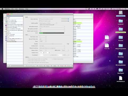Viewport: 128px width, 96px height.
Task: Open the Right clicks dropdown
Action: (65, 50)
